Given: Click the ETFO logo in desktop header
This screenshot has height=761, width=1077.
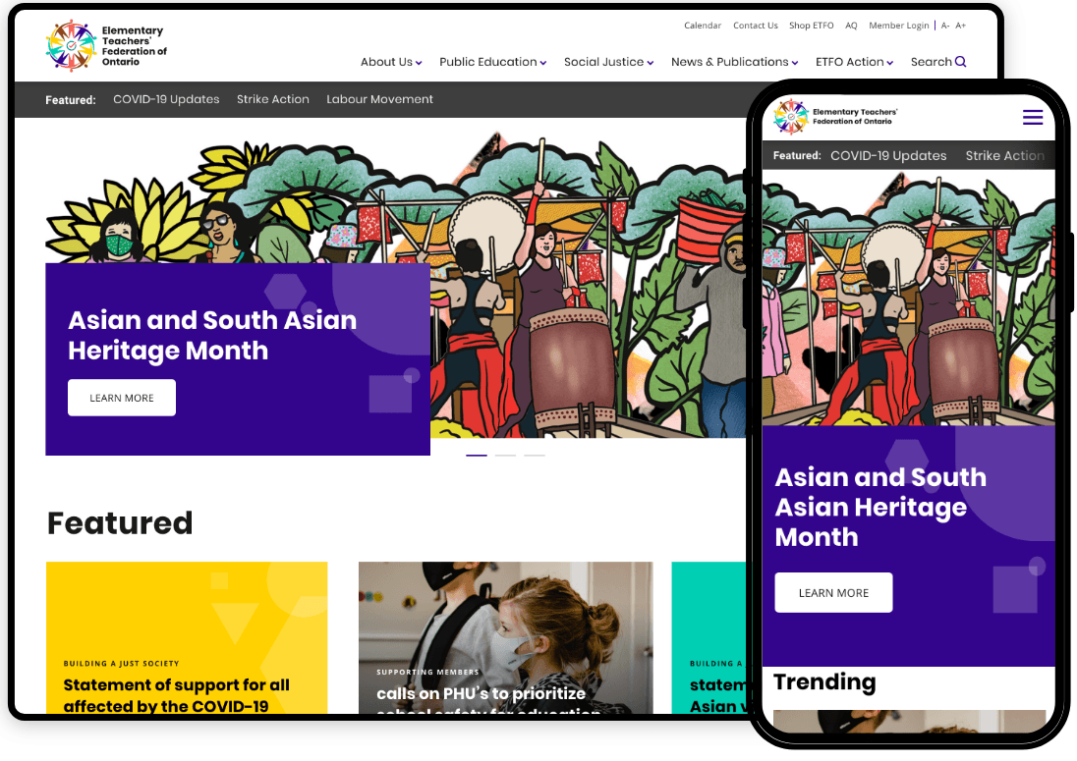Looking at the screenshot, I should point(106,46).
